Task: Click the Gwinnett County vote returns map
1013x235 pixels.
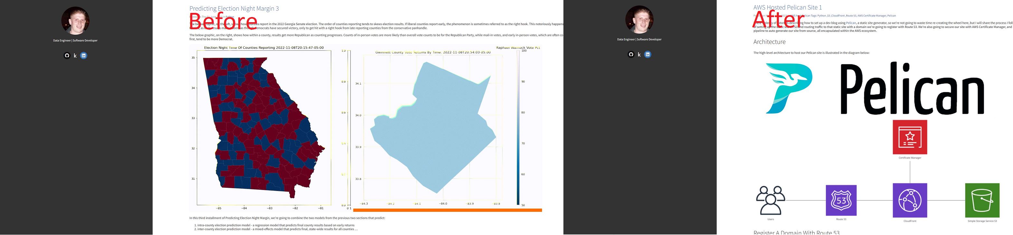Action: point(433,128)
